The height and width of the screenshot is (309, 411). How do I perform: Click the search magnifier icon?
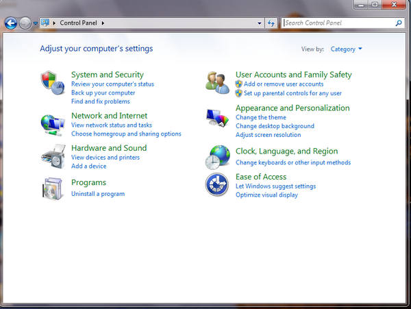pos(399,23)
